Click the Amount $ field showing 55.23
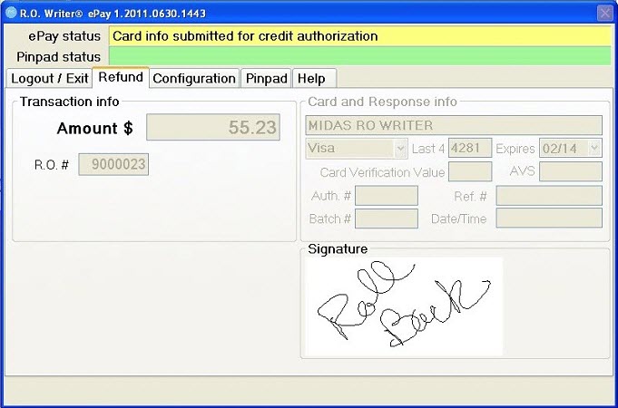The image size is (618, 408). point(213,128)
